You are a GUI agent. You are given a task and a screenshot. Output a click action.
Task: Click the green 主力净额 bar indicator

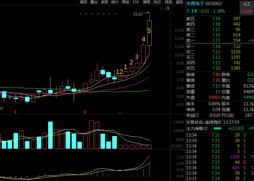pos(218,129)
